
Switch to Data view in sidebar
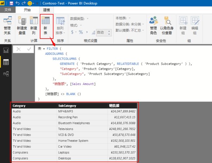click(6, 62)
